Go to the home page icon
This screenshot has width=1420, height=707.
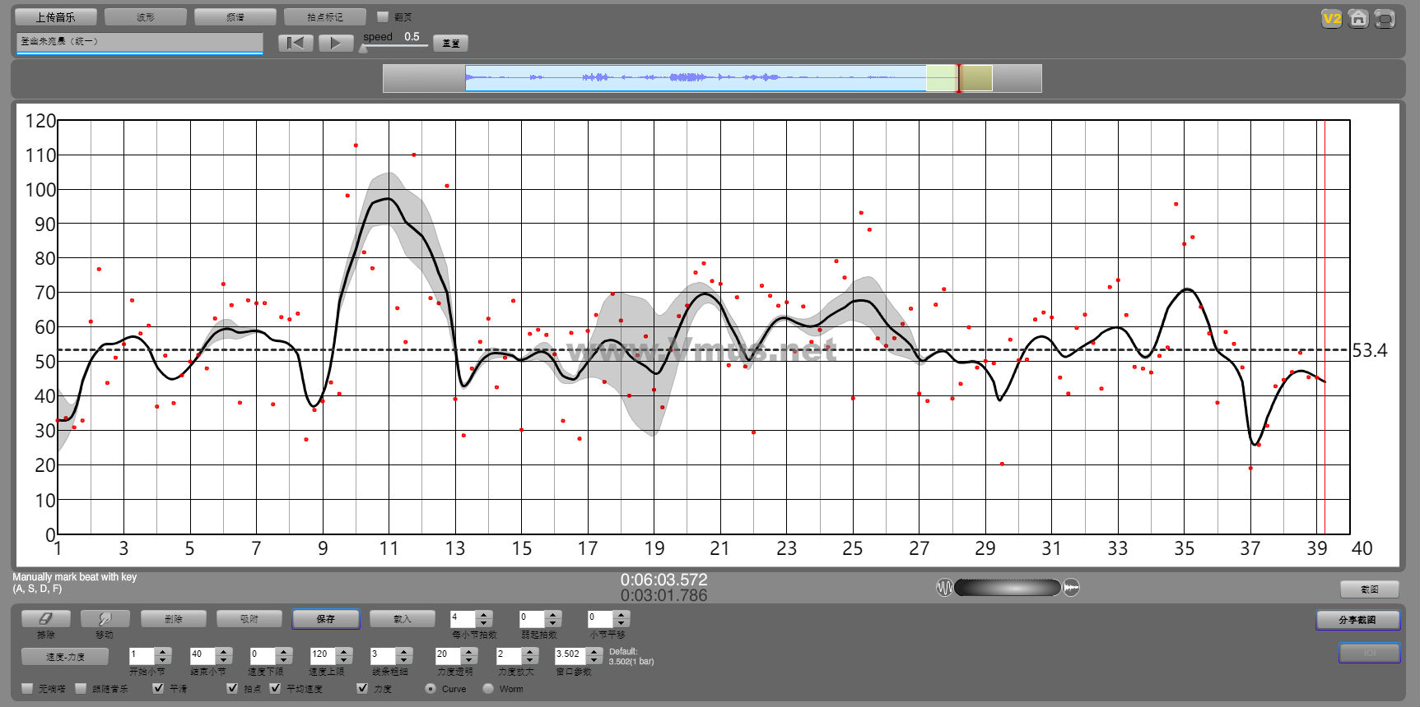1358,19
